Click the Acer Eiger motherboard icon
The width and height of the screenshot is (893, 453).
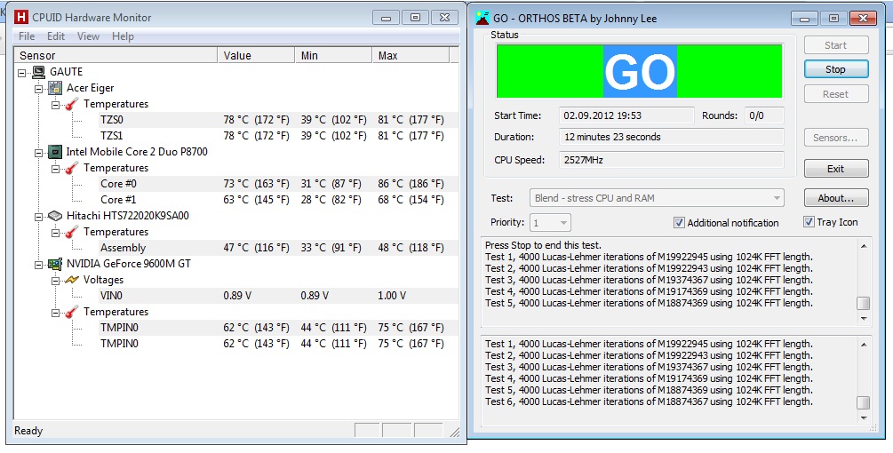point(55,88)
